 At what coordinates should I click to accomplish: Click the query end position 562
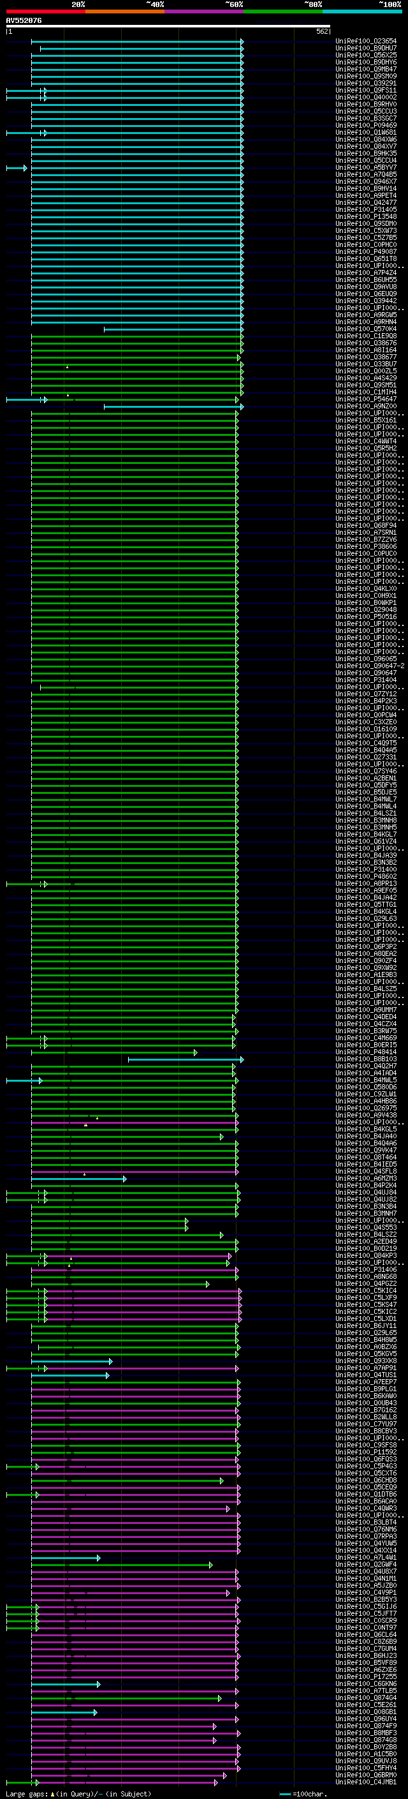coord(322,31)
